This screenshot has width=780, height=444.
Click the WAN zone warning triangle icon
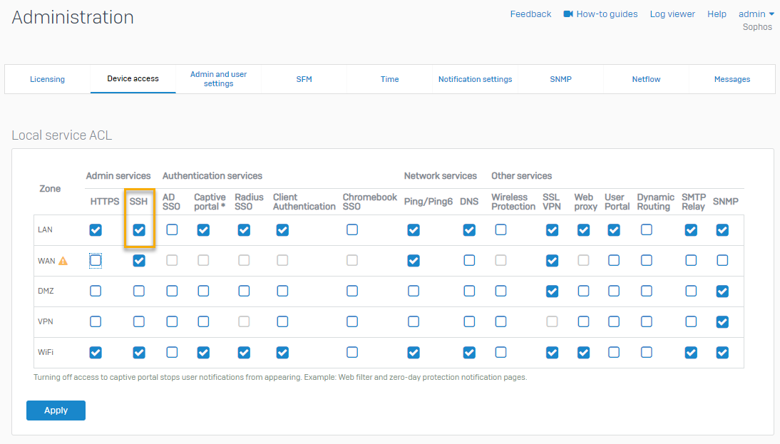tap(63, 261)
